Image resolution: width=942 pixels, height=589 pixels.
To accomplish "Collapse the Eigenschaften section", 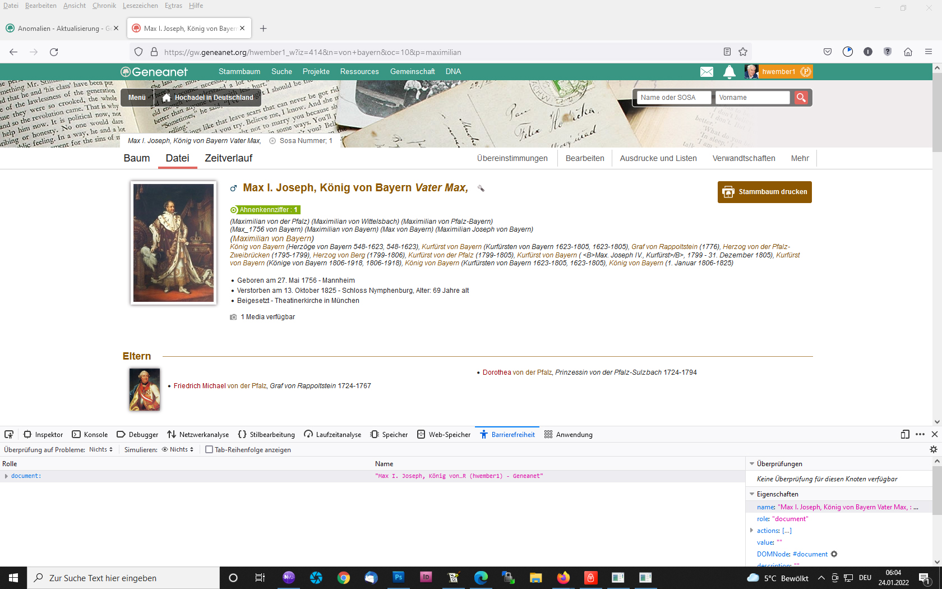I will (x=752, y=494).
